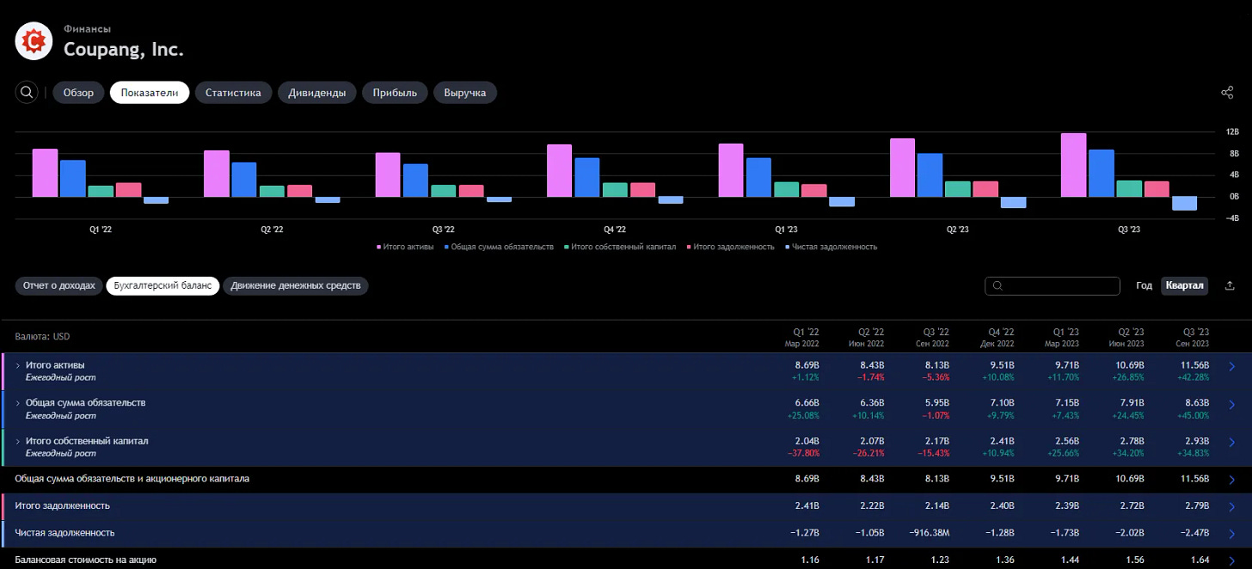Switch to the Выручка tab
The width and height of the screenshot is (1252, 569).
point(465,92)
